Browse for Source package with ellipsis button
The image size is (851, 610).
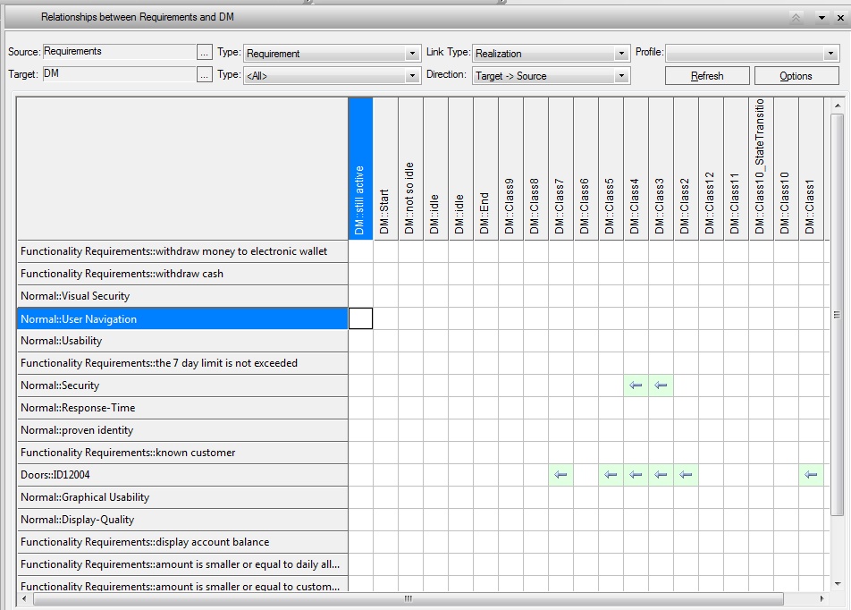click(x=204, y=52)
